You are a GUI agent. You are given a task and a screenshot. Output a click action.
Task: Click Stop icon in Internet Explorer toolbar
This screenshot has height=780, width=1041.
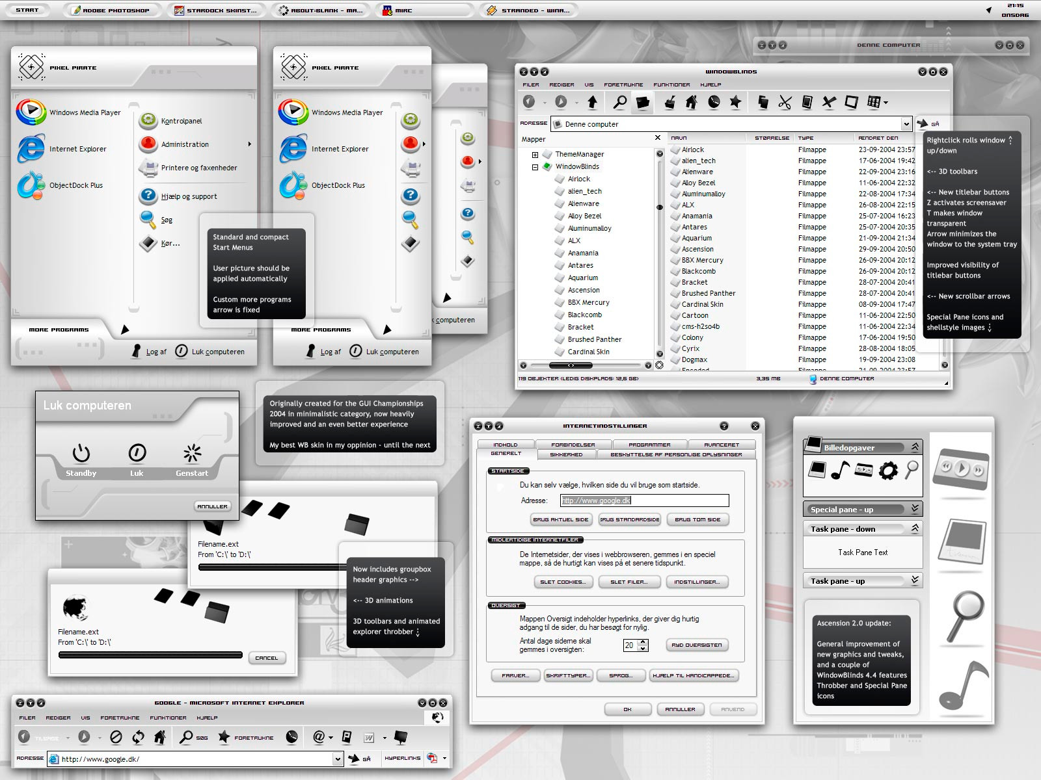pos(116,737)
